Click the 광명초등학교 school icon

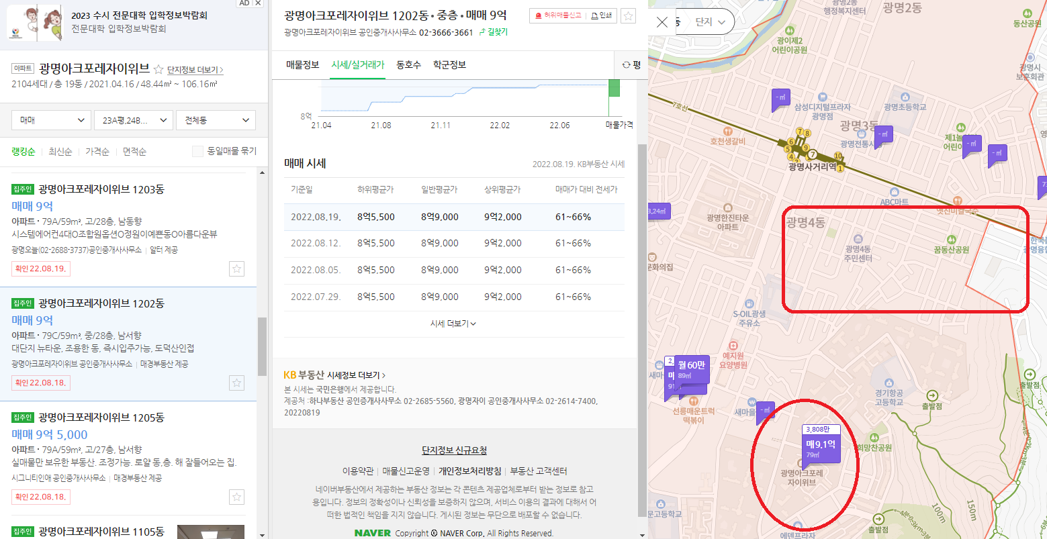(x=905, y=97)
